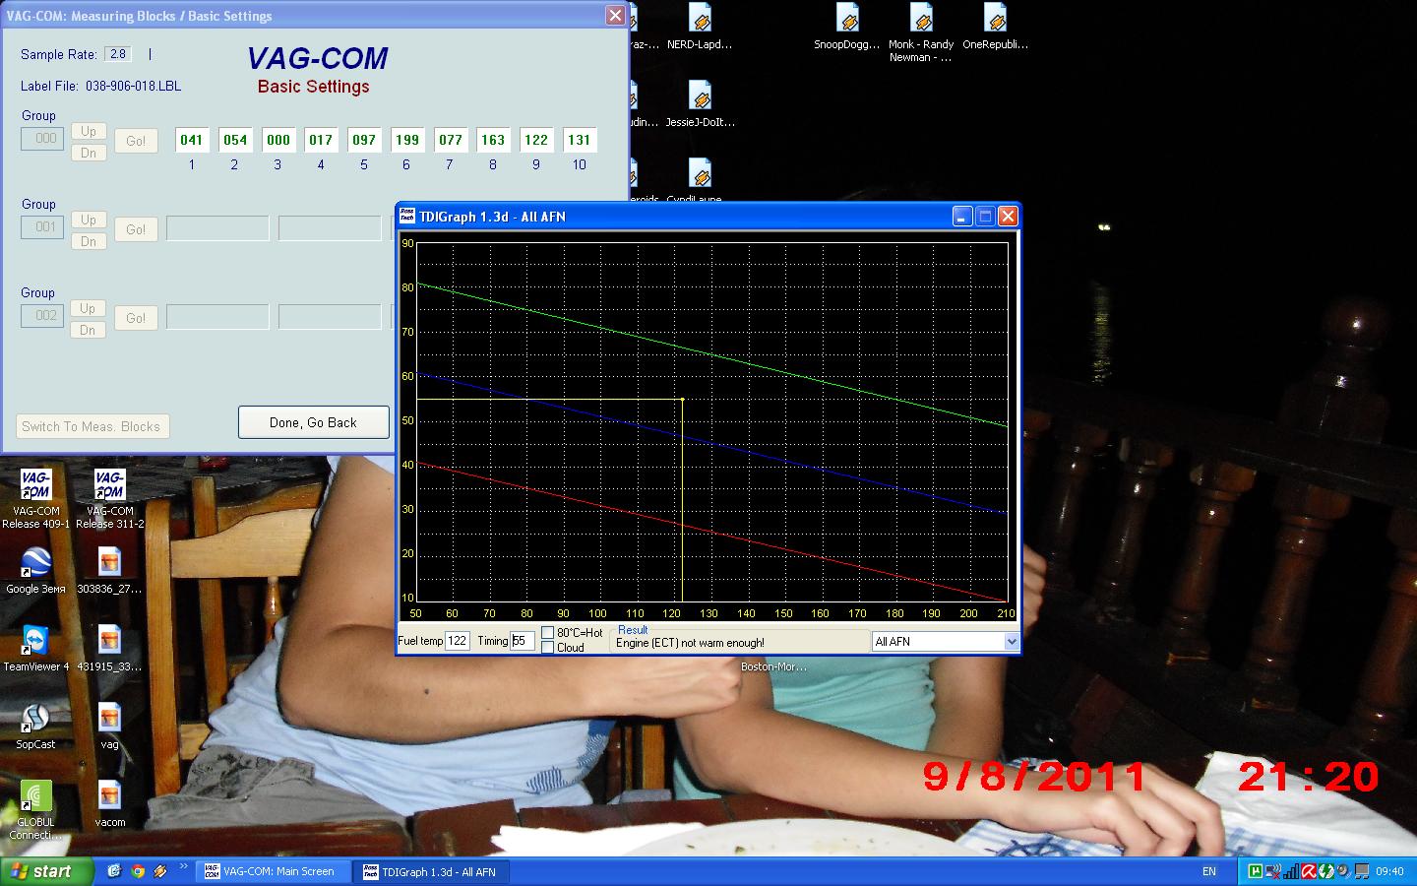Click the Fuel temp input field
Image resolution: width=1417 pixels, height=886 pixels.
(x=458, y=641)
